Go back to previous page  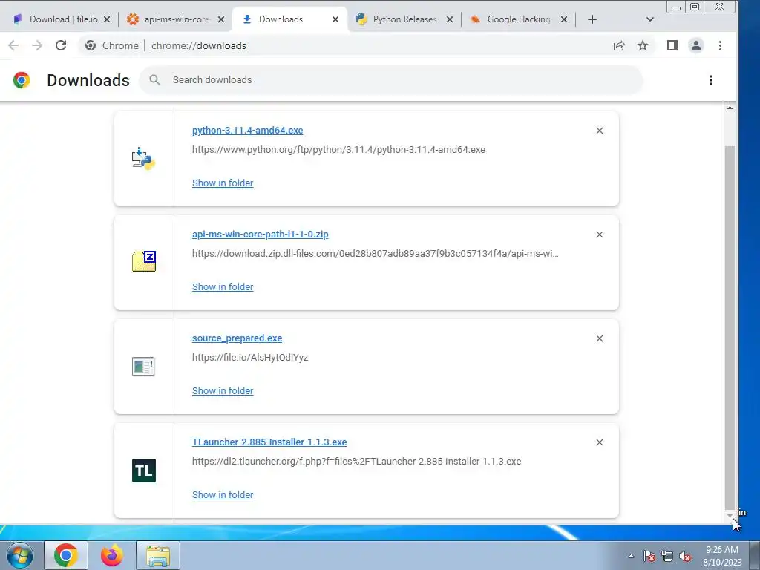pyautogui.click(x=13, y=45)
